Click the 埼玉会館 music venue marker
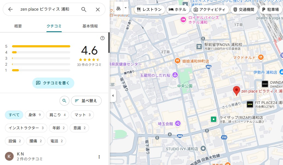 click(178, 124)
